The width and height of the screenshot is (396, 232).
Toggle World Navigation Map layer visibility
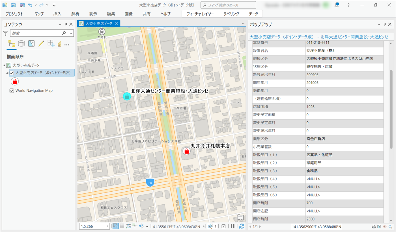12,91
